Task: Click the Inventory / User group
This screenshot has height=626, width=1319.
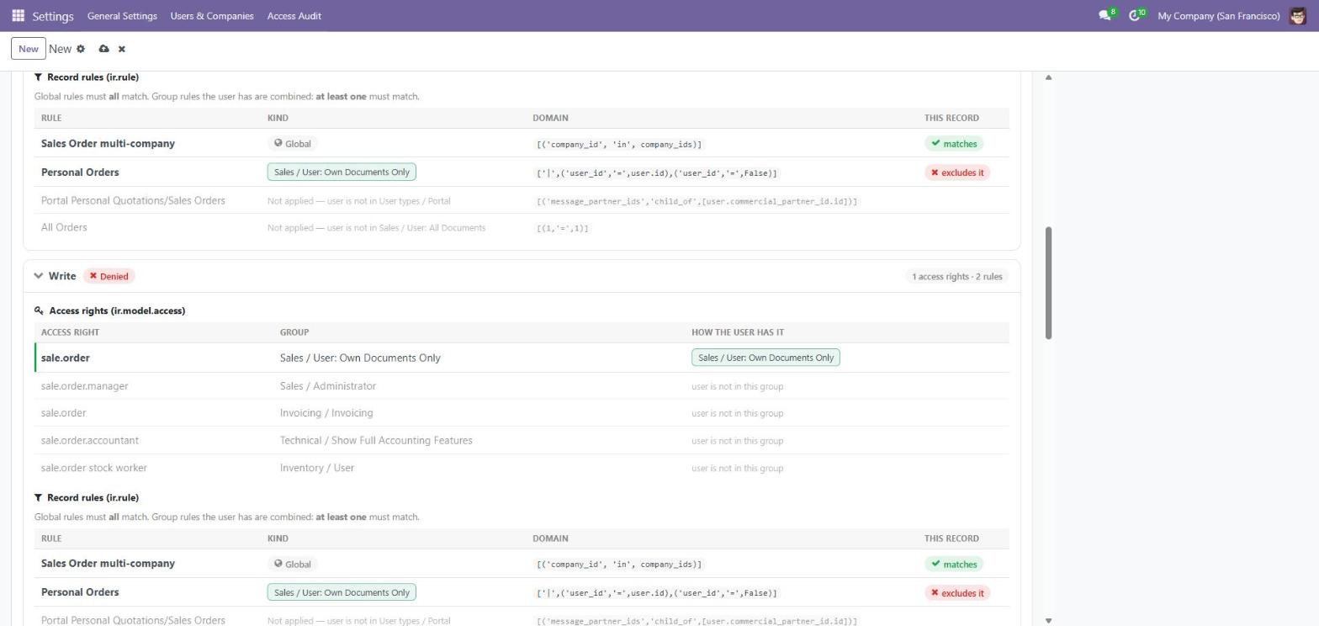Action: coord(317,468)
